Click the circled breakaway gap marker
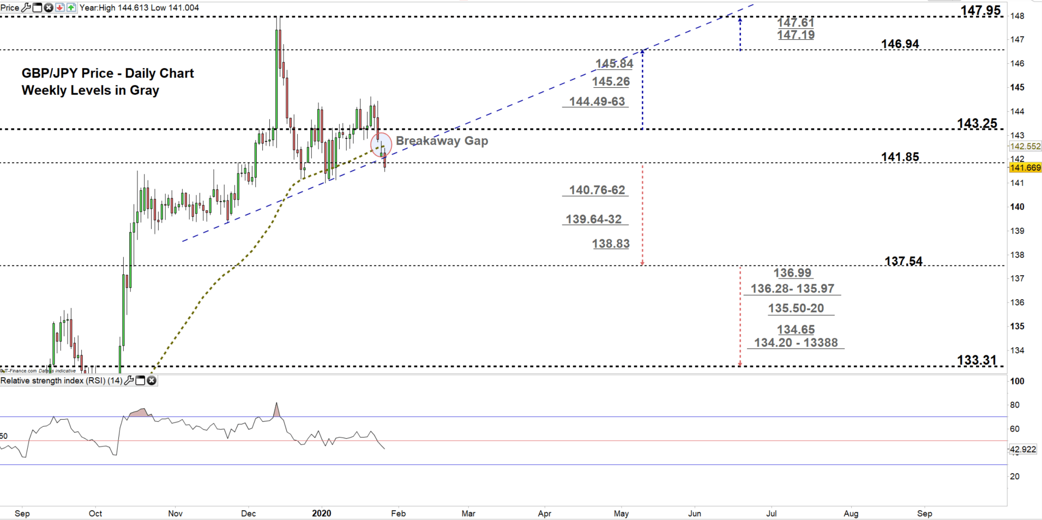Viewport: 1042px width, 520px height. coord(381,144)
